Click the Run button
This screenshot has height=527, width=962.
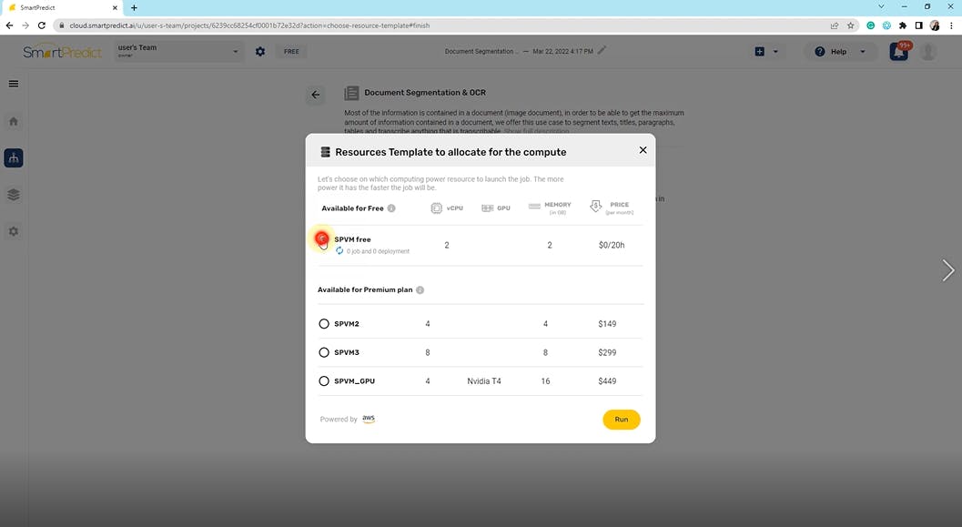[621, 420]
